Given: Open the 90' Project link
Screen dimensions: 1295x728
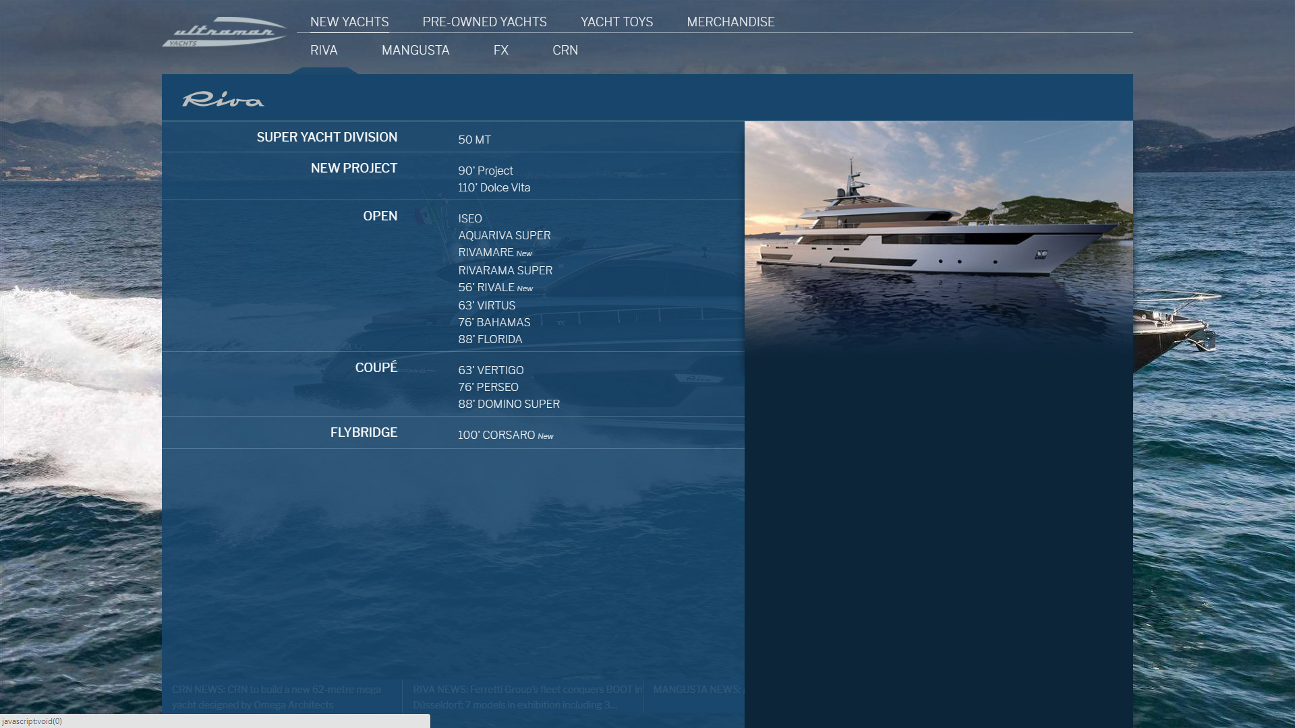Looking at the screenshot, I should point(486,171).
